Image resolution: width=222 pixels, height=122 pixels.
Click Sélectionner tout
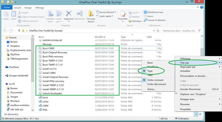(x=154, y=12)
